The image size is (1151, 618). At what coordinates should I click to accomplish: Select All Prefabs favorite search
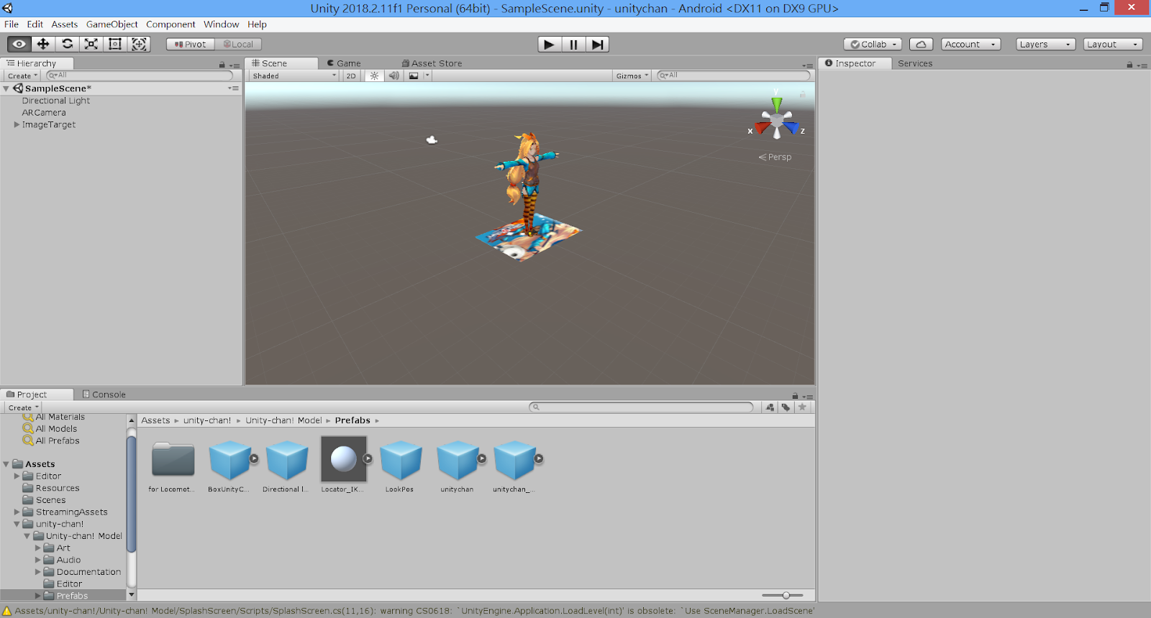[58, 441]
